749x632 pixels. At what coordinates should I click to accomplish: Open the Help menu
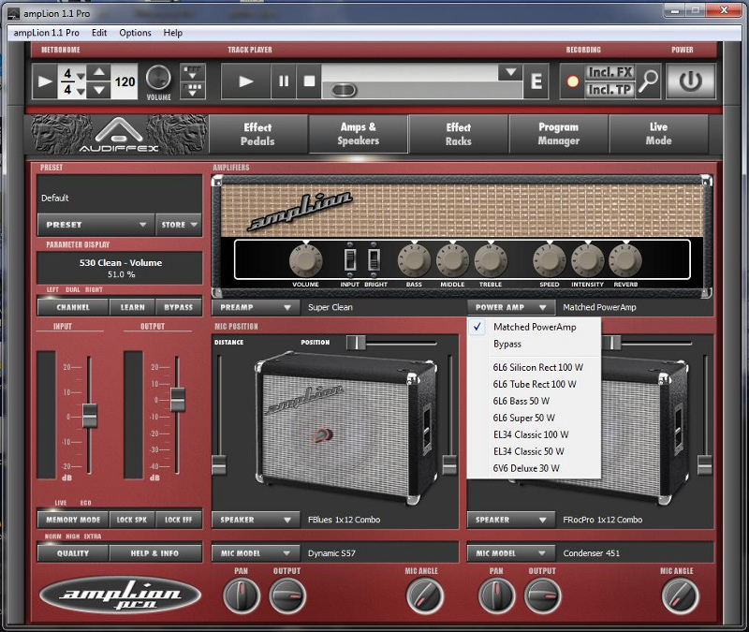coord(173,33)
